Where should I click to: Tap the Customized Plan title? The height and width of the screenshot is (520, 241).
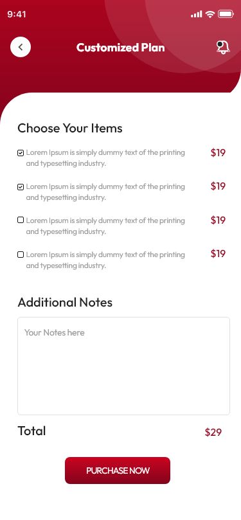[120, 48]
